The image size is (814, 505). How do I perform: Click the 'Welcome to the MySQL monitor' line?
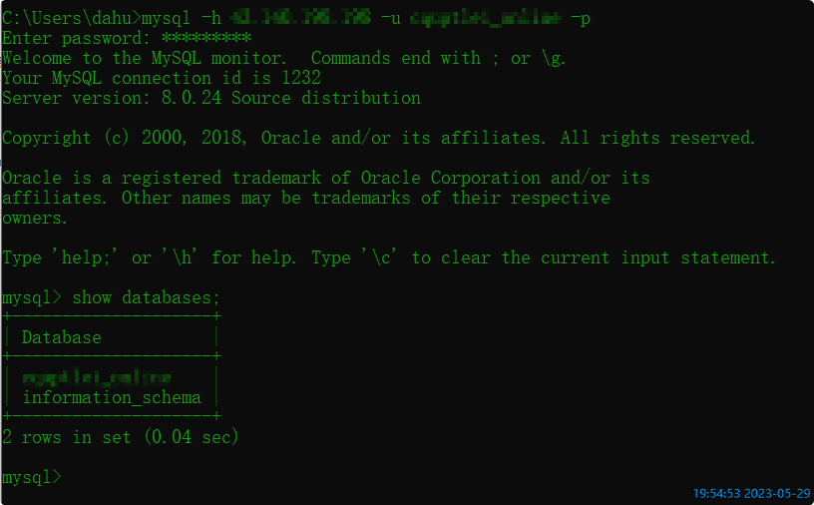coord(144,58)
